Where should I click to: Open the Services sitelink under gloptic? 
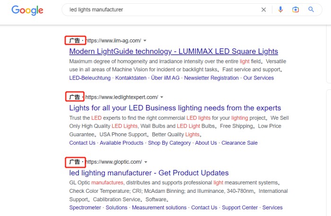tap(272, 207)
